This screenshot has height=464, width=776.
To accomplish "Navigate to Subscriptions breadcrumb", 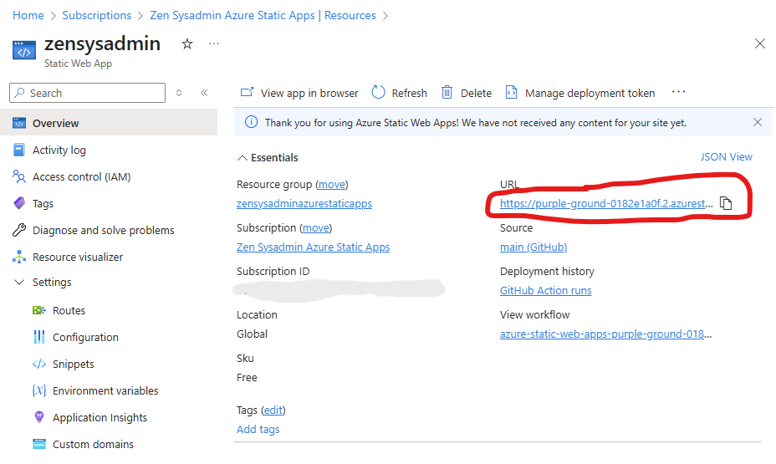I will [97, 15].
